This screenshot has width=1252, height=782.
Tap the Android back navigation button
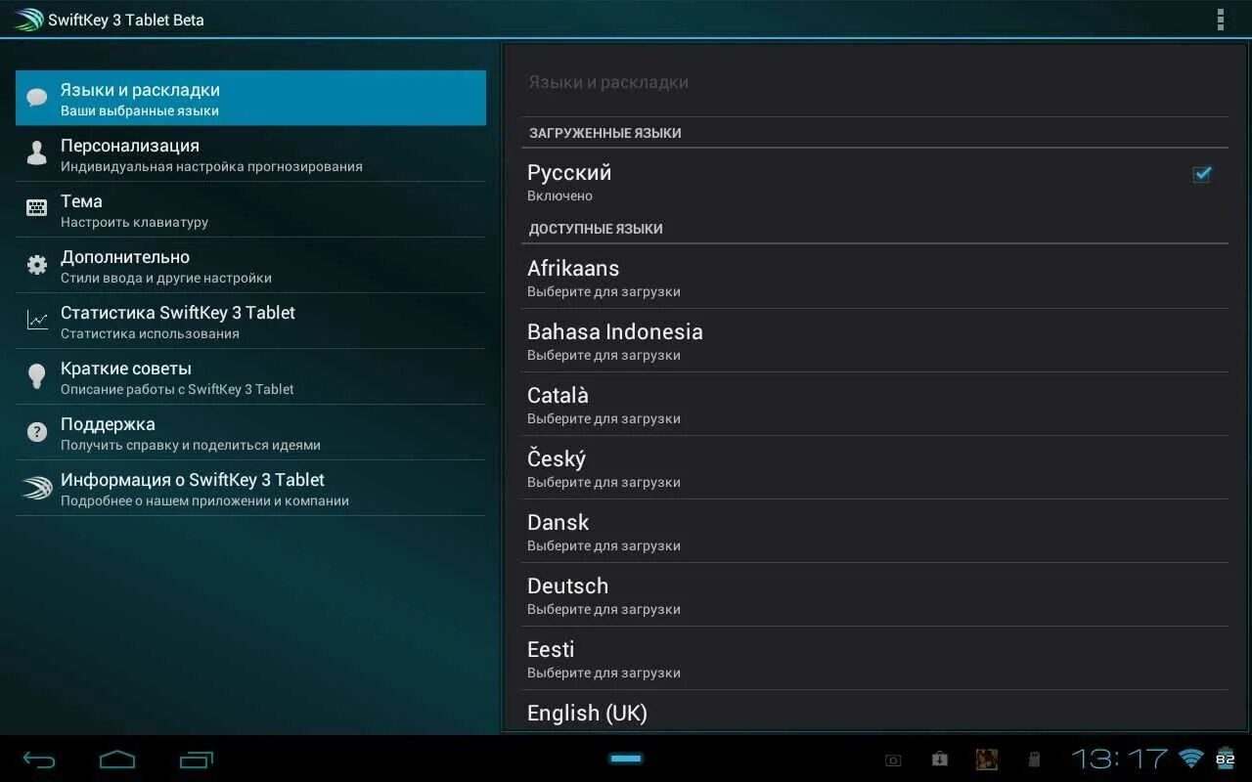(x=39, y=760)
